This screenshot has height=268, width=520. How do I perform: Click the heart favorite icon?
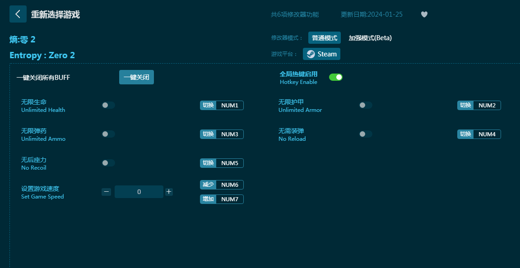tap(424, 14)
